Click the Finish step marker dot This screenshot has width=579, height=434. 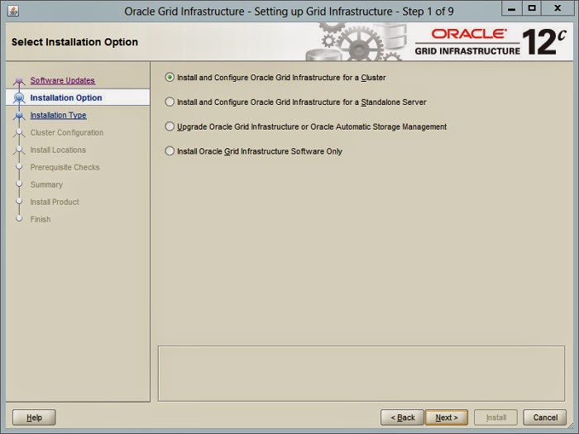pyautogui.click(x=19, y=218)
